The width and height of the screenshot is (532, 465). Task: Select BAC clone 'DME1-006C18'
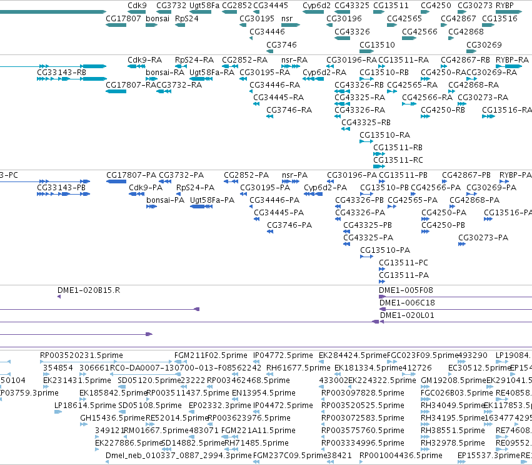pos(407,303)
